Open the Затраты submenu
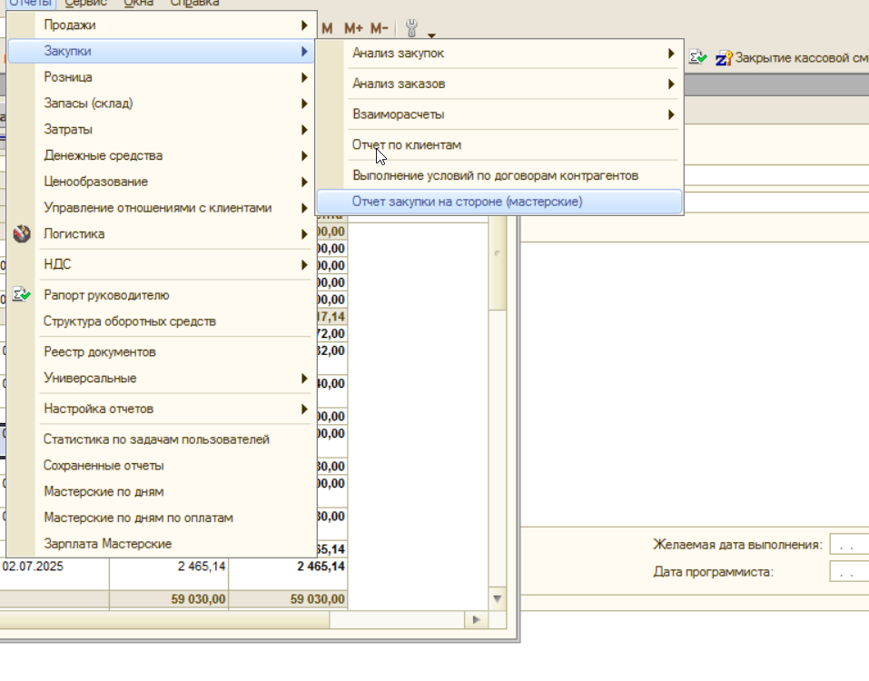Viewport: 869px width, 681px height. click(161, 129)
